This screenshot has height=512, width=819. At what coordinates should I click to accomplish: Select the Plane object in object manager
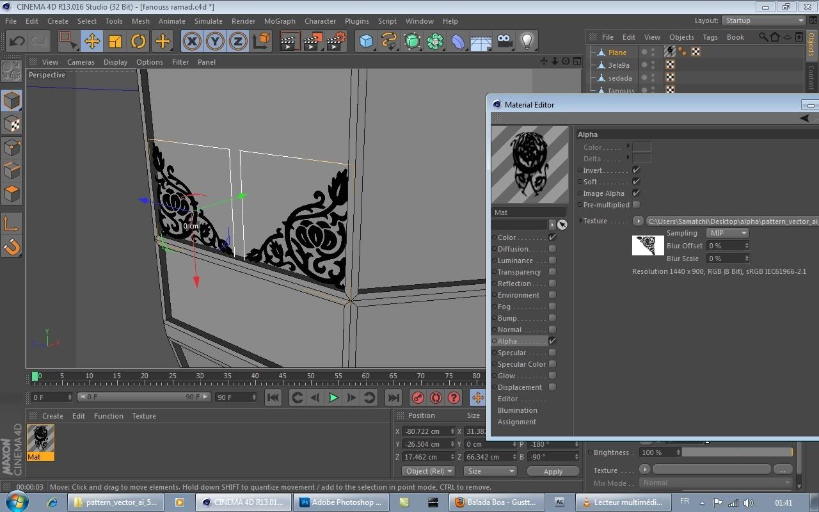tap(617, 52)
